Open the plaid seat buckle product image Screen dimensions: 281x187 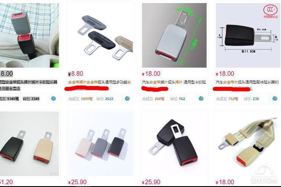[x=29, y=35]
